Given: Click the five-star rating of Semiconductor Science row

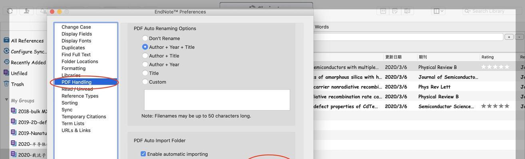Looking at the screenshot, I should pyautogui.click(x=495, y=106).
